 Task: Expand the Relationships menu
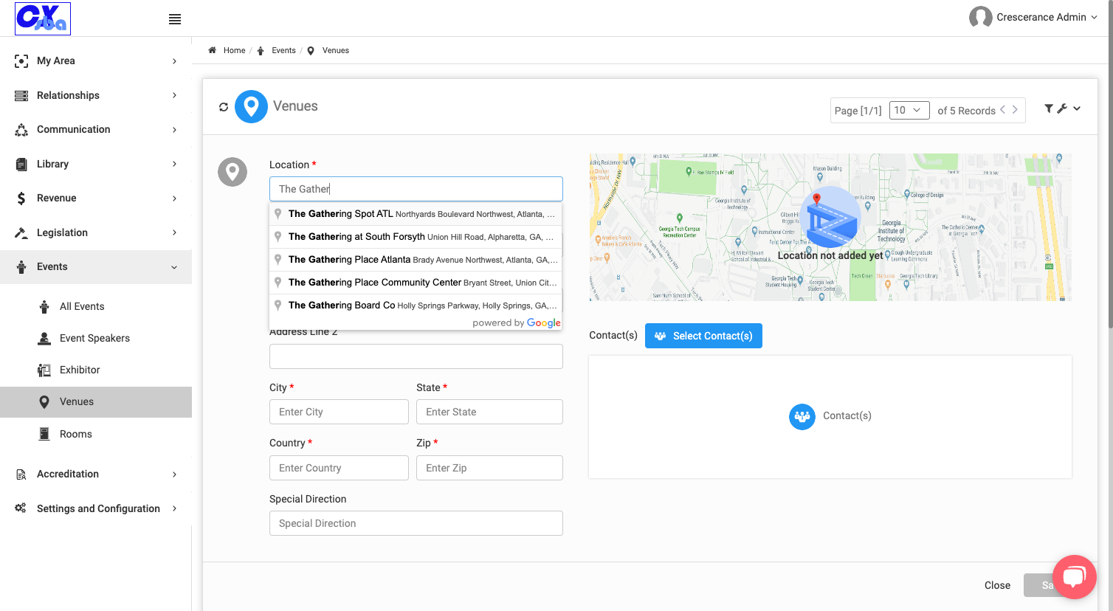[x=96, y=95]
